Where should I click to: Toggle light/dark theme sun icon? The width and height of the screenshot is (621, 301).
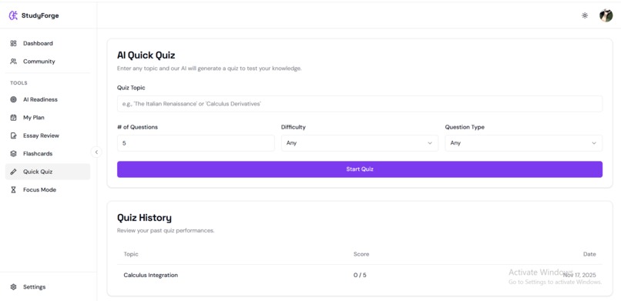[x=585, y=15]
